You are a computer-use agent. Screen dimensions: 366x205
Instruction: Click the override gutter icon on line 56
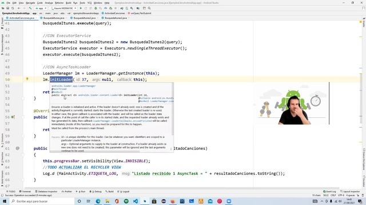tap(13, 117)
